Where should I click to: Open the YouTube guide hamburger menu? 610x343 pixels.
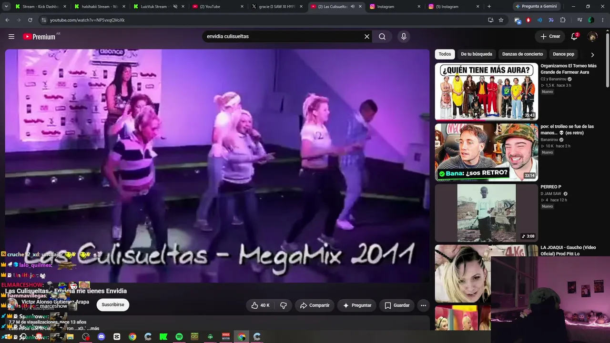11,37
